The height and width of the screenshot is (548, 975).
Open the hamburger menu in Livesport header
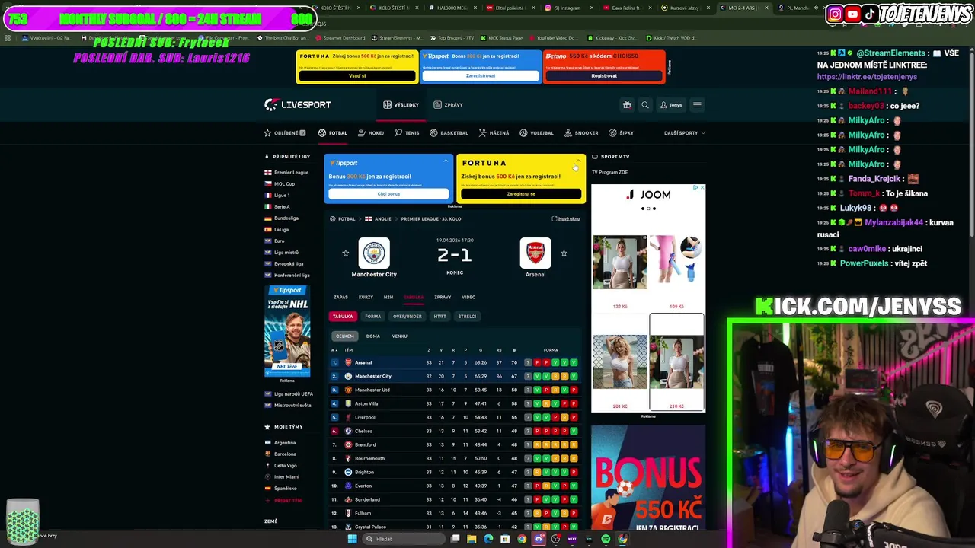[697, 105]
